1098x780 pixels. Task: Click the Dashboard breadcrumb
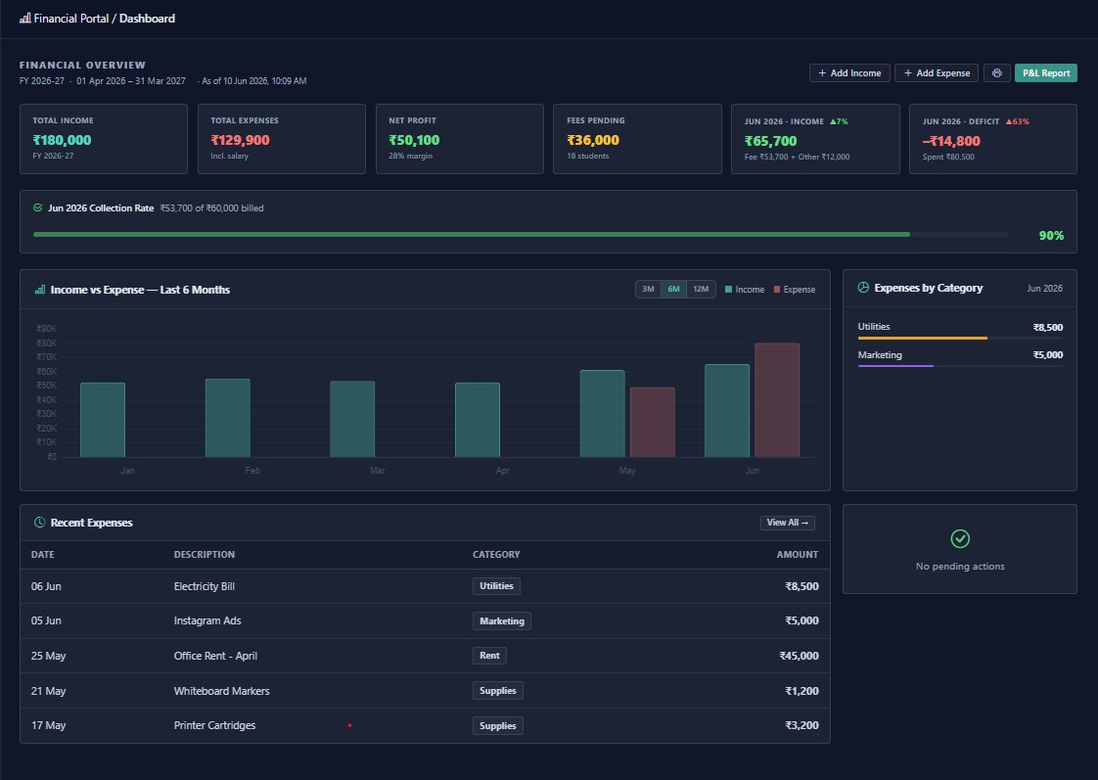[x=147, y=19]
